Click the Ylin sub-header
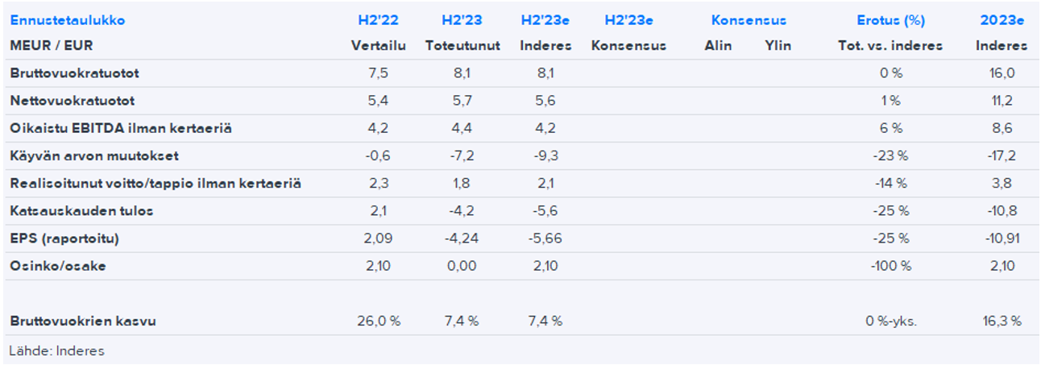This screenshot has width=1041, height=369. [778, 46]
